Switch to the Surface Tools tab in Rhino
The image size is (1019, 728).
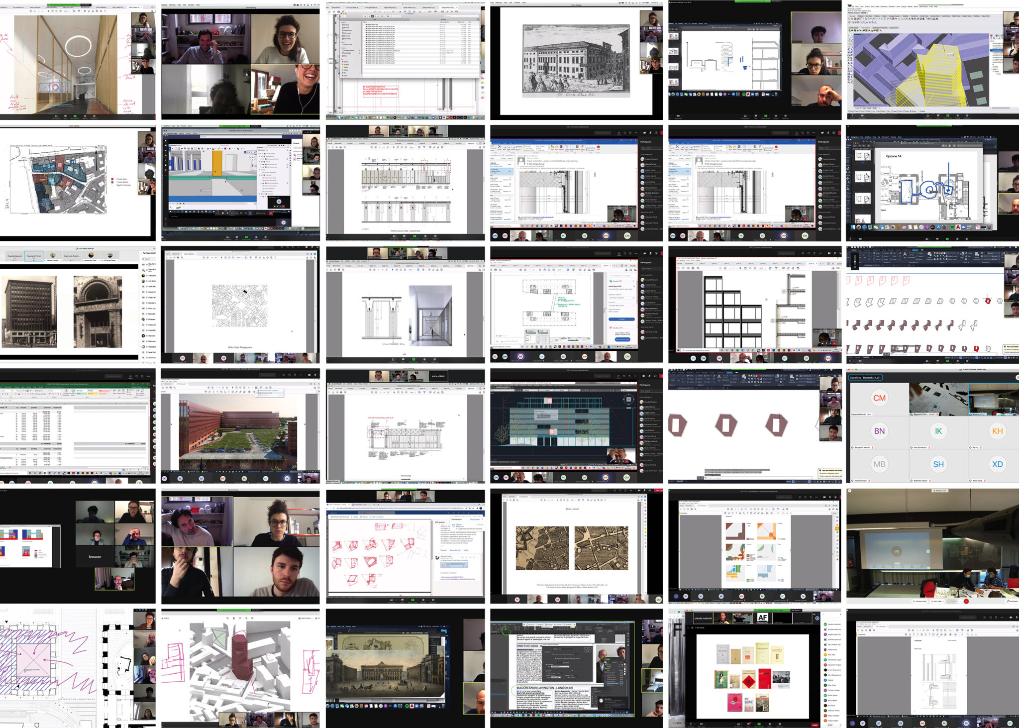(935, 16)
